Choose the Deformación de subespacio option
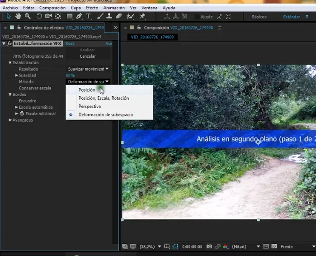The width and height of the screenshot is (316, 256). point(105,115)
